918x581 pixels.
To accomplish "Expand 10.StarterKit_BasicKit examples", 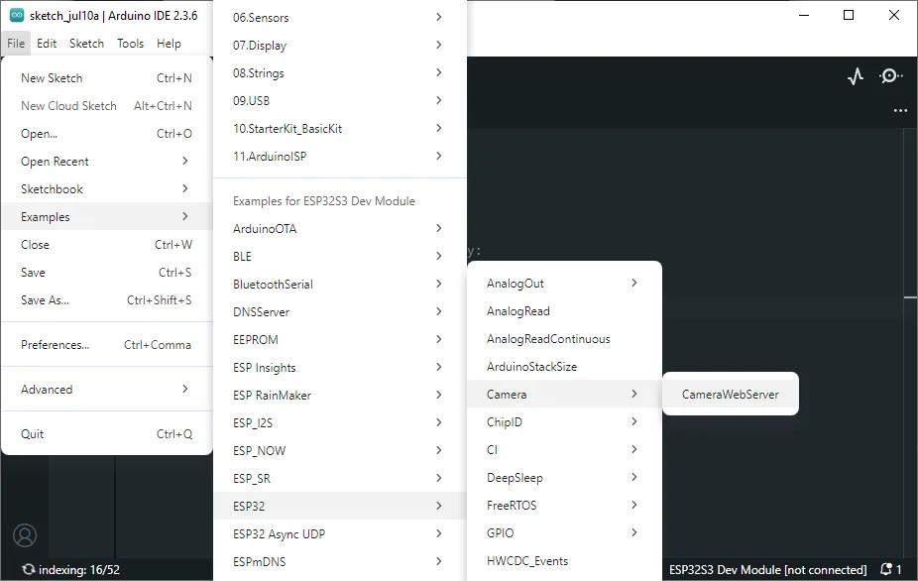I will click(x=340, y=128).
